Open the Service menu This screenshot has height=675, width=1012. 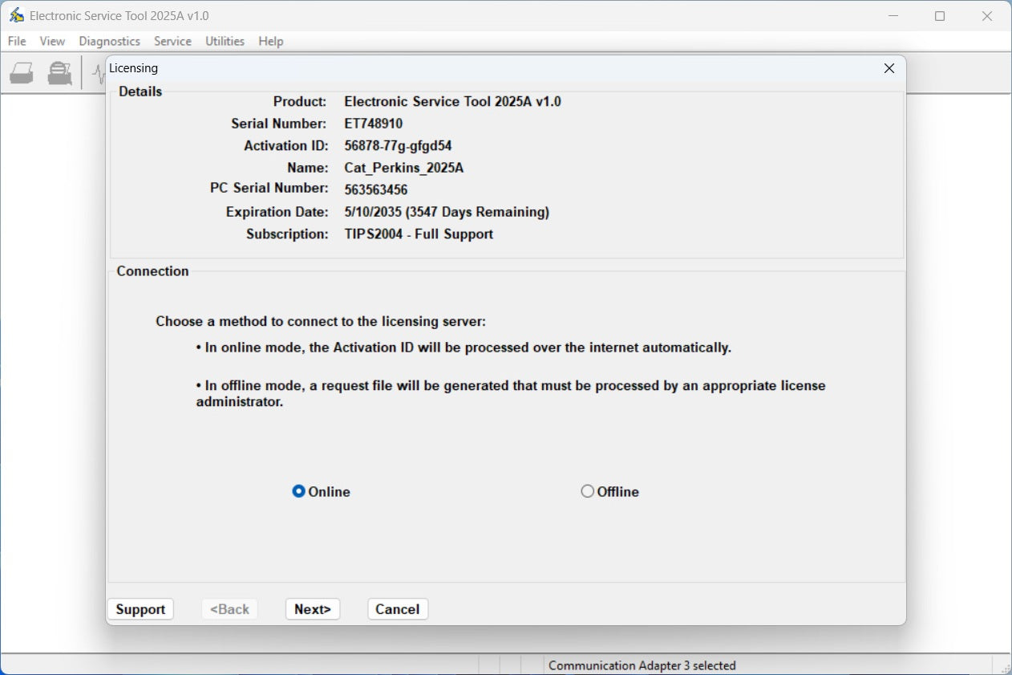[172, 41]
